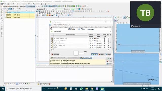The image size is (162, 91).
Task: Open WhatsApp from the taskbar
Action: point(82,89)
